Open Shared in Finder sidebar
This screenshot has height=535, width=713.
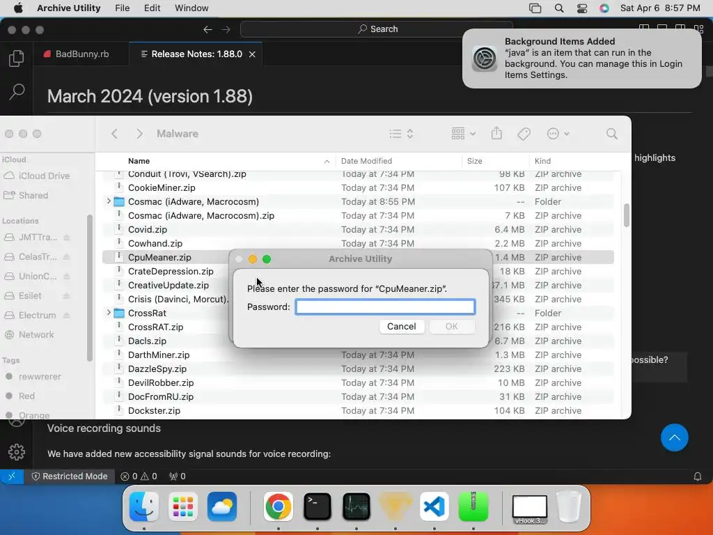(x=33, y=195)
